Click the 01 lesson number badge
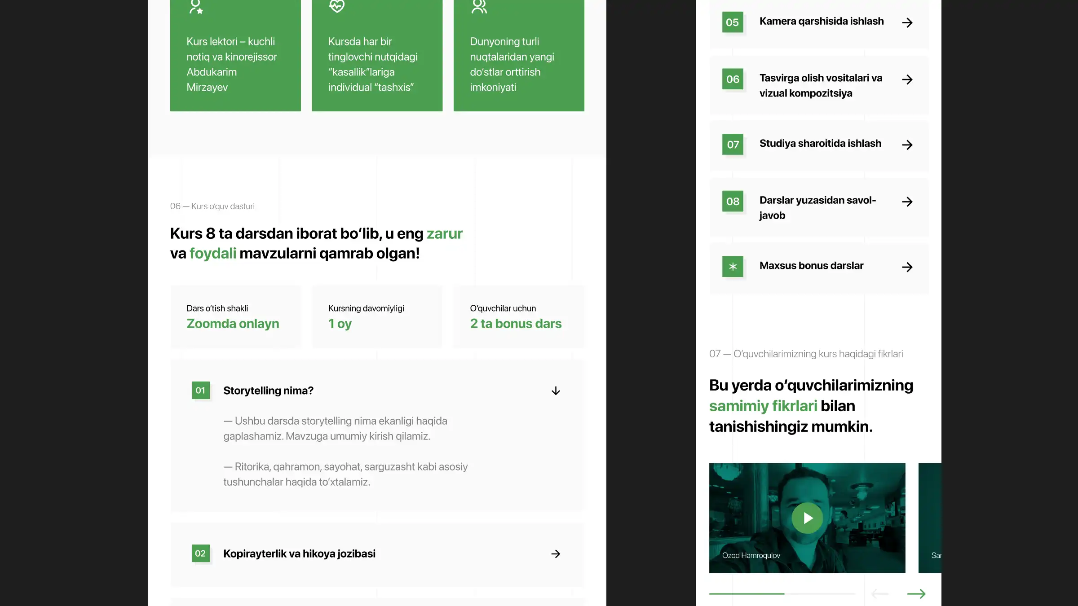 coord(200,391)
